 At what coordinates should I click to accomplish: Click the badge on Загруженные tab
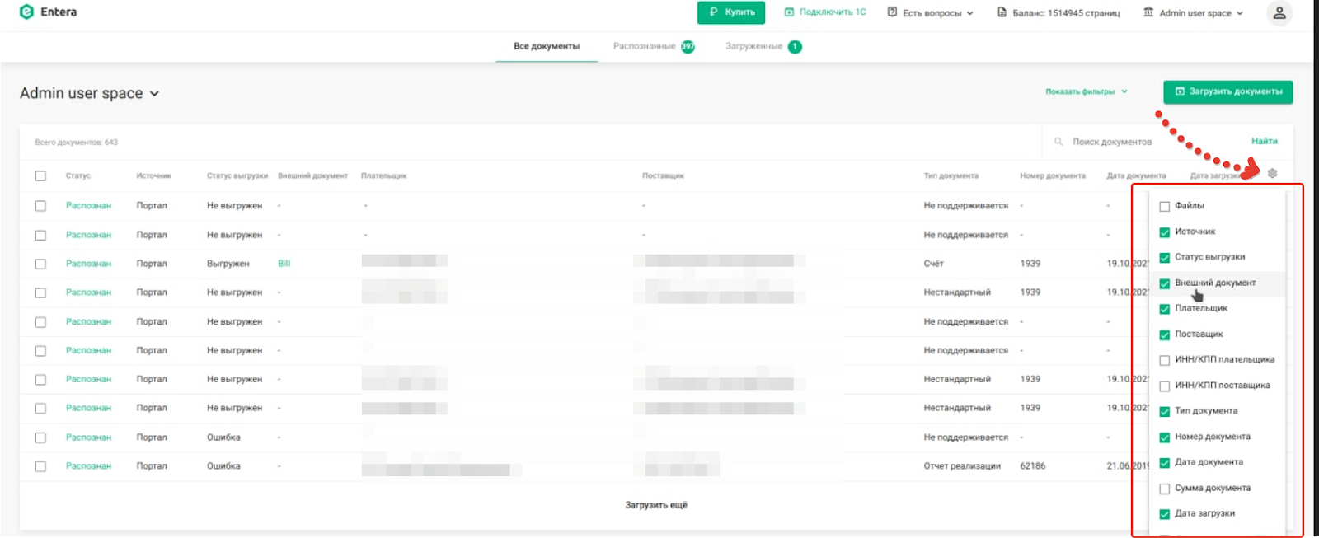click(x=795, y=47)
